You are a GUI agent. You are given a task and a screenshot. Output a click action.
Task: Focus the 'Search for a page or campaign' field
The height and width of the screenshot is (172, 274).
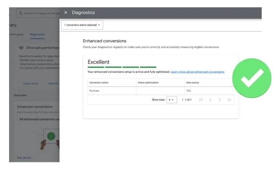tap(38, 13)
